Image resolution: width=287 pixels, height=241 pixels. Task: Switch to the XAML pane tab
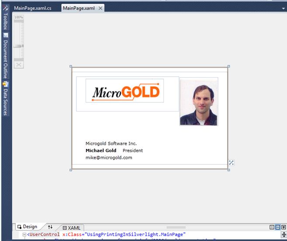[x=72, y=228]
